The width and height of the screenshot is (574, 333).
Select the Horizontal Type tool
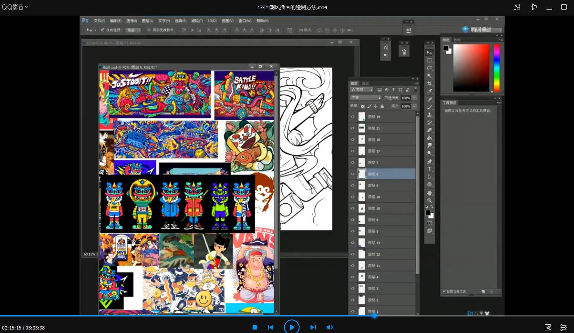coord(429,169)
